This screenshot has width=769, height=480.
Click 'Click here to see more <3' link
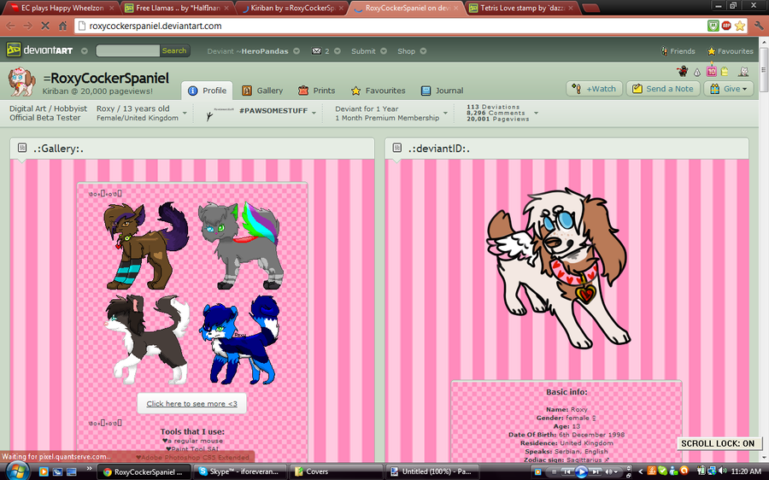pyautogui.click(x=191, y=403)
